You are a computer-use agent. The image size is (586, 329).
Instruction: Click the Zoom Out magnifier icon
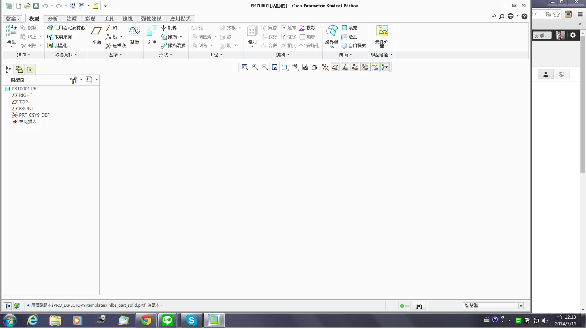pos(265,67)
